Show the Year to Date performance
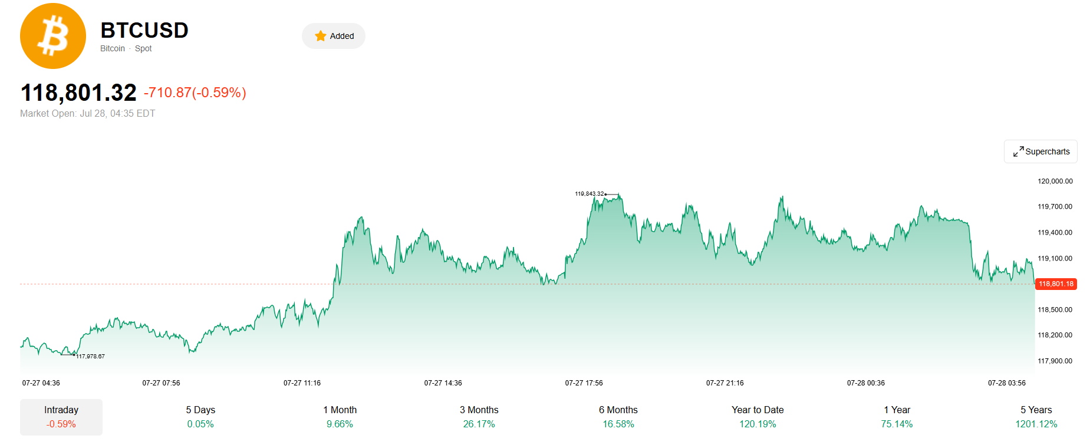 coord(758,417)
